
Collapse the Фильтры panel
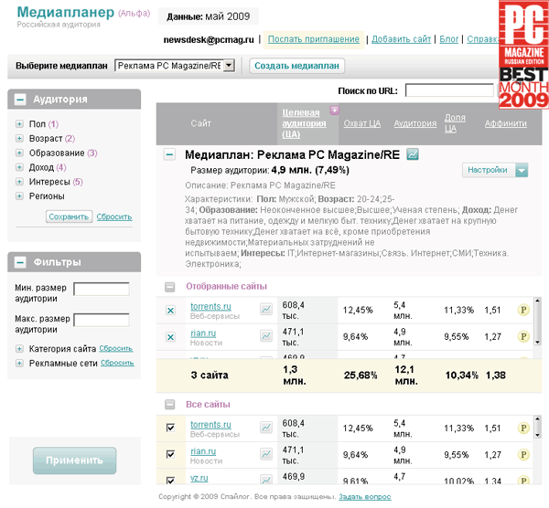(19, 263)
